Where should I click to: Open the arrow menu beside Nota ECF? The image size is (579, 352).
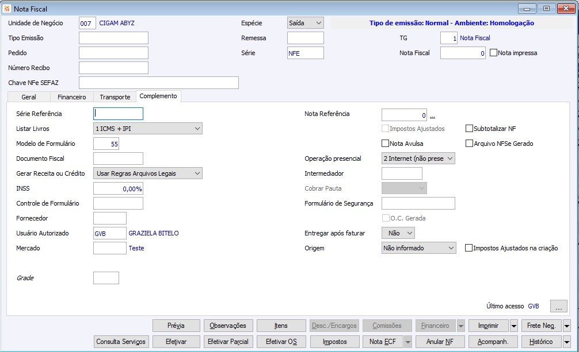(x=407, y=342)
